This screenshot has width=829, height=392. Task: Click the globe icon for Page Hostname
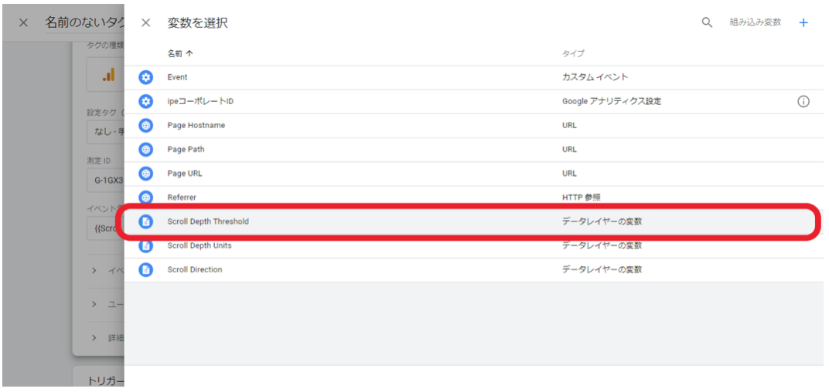146,125
